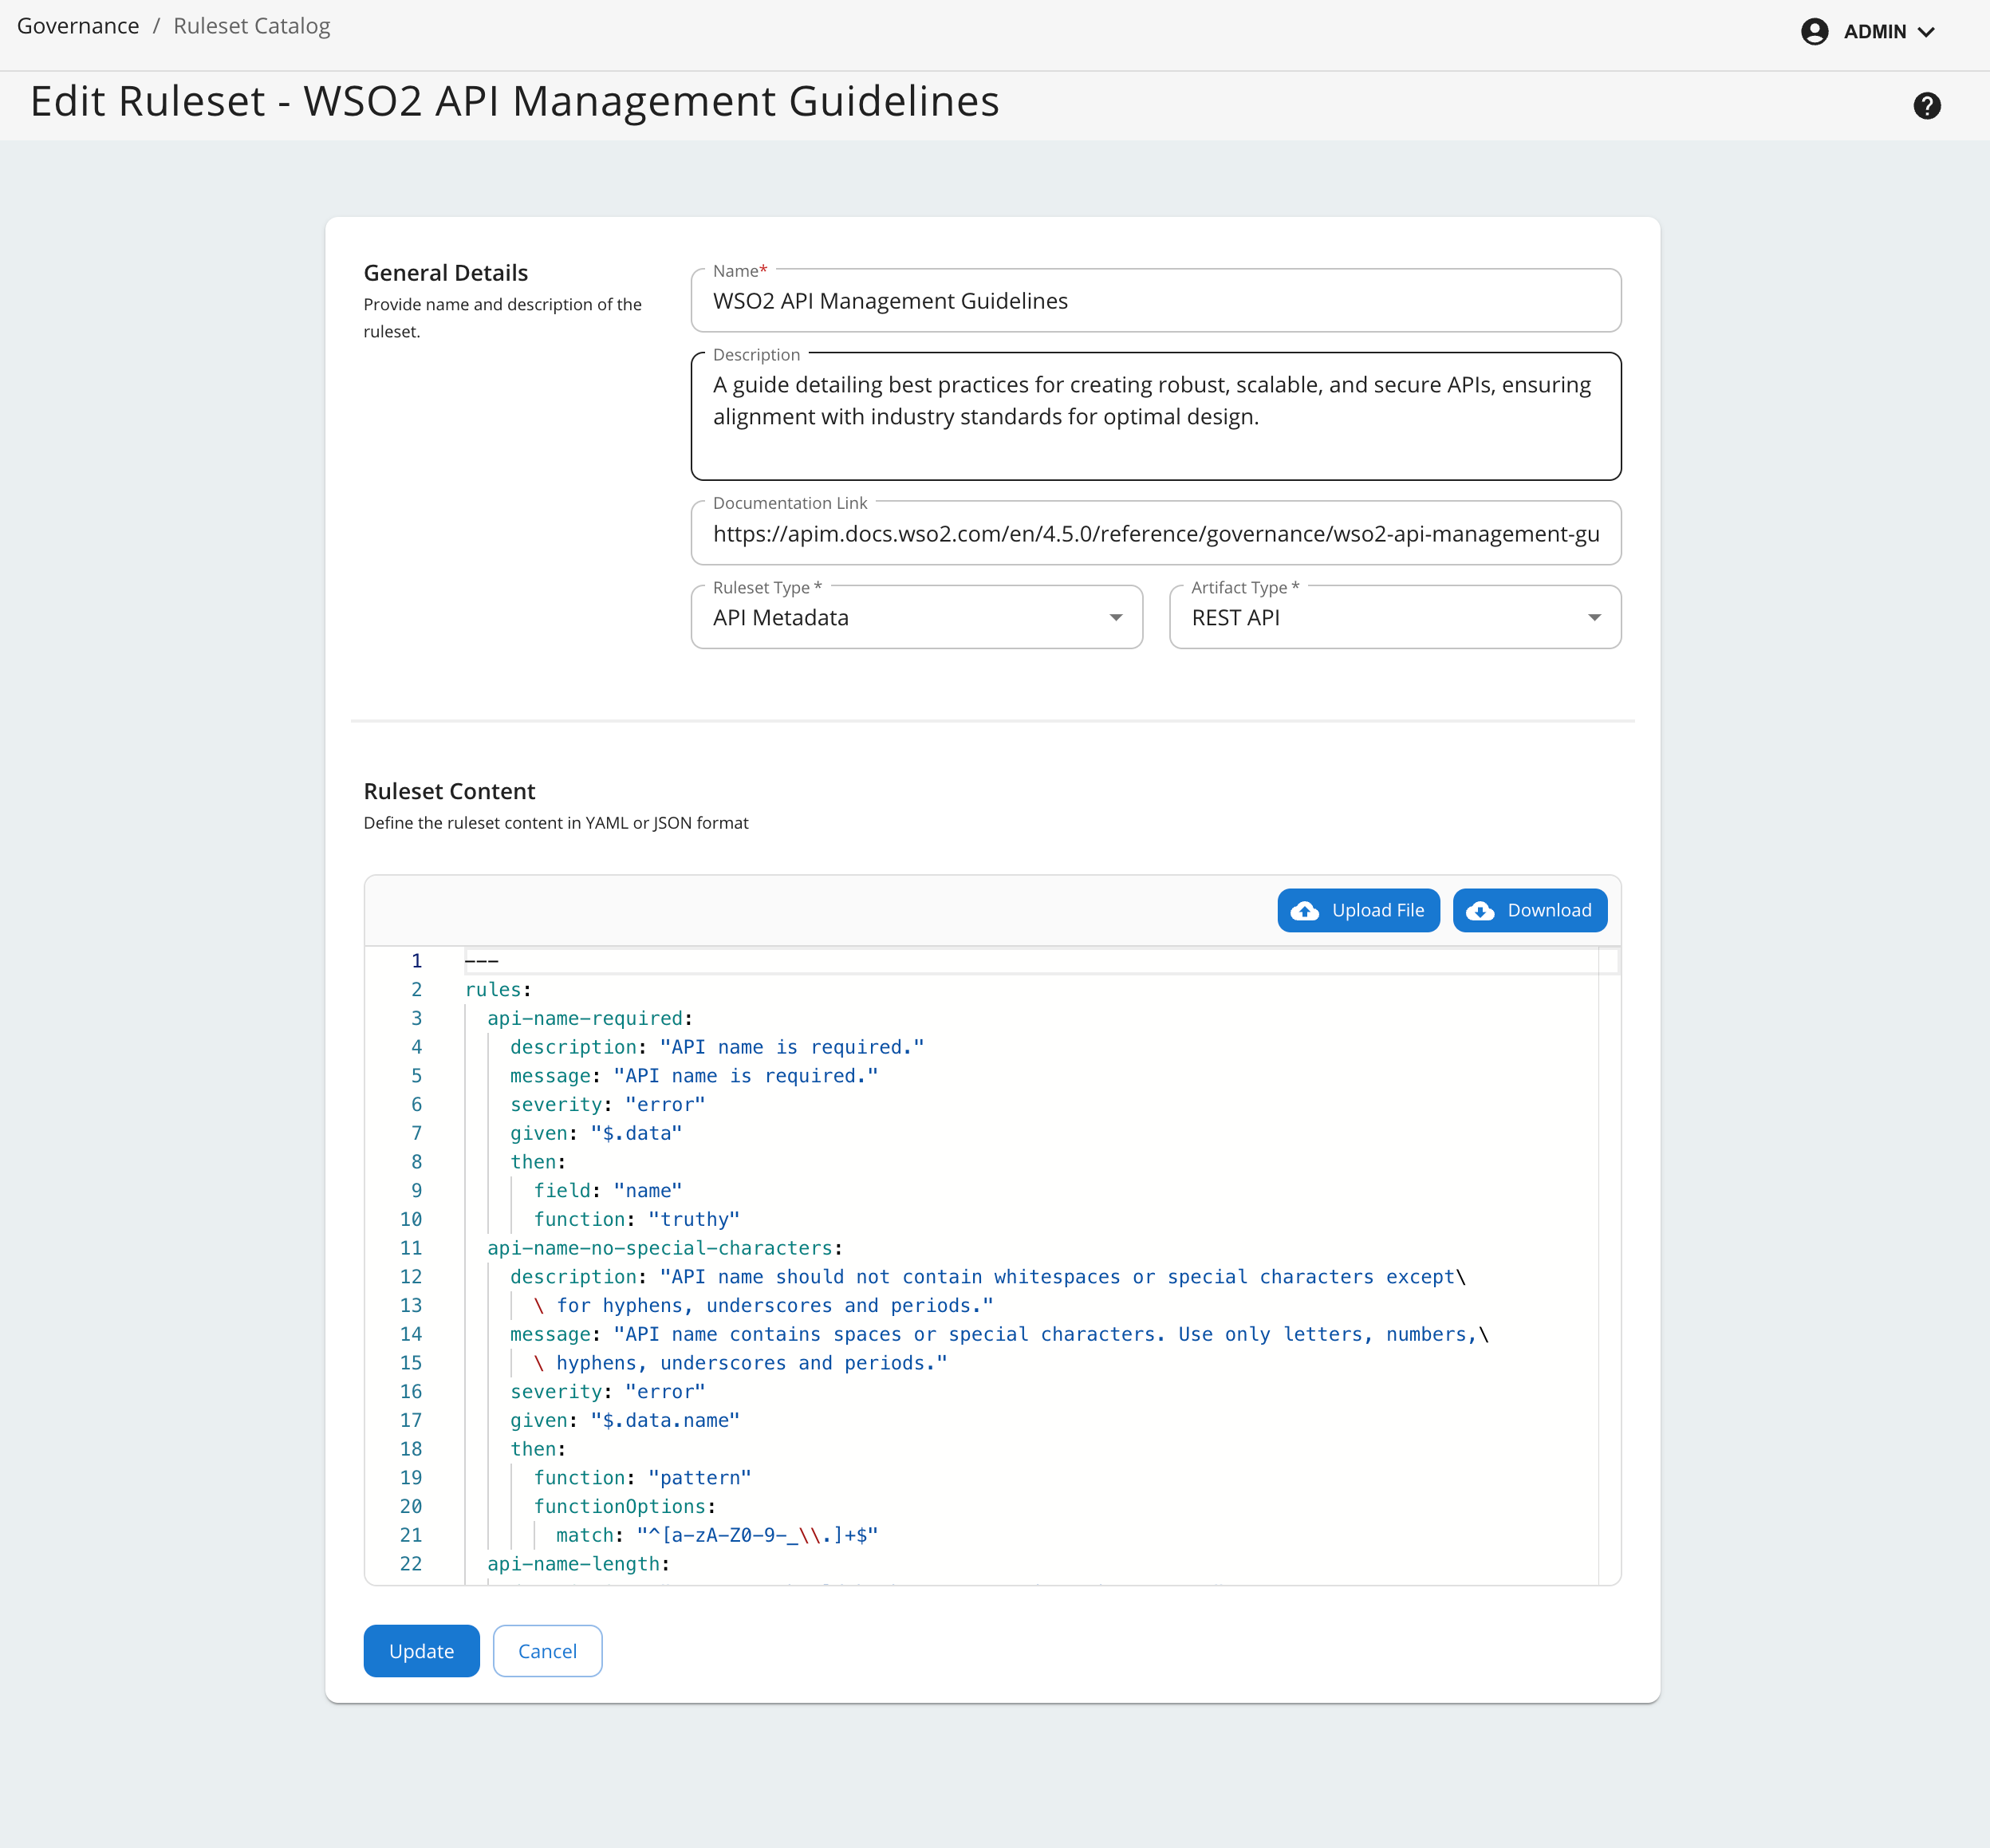Screen dimensions: 1990x1848
Task: Focus the Name input field
Action: tap(1155, 301)
